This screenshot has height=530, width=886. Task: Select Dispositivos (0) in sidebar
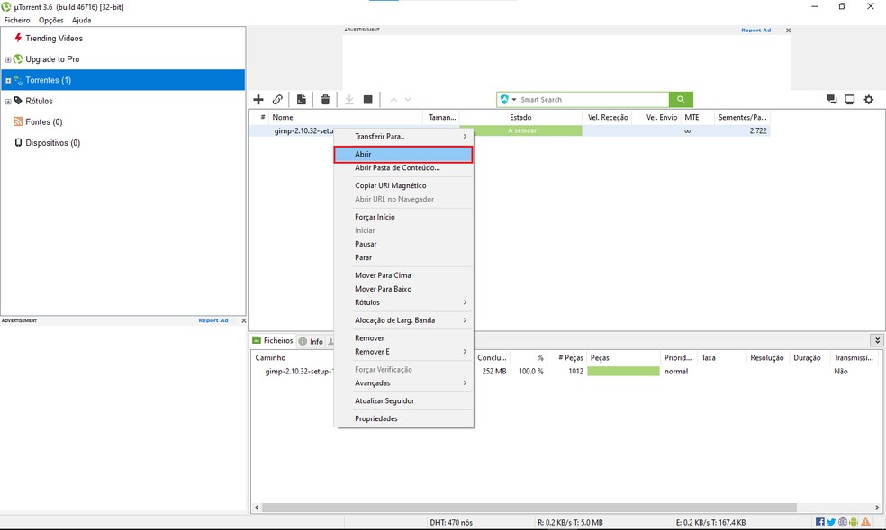pyautogui.click(x=52, y=143)
